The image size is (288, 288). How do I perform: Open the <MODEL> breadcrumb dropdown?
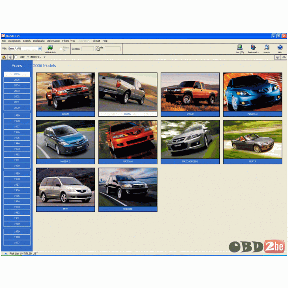(x=44, y=57)
